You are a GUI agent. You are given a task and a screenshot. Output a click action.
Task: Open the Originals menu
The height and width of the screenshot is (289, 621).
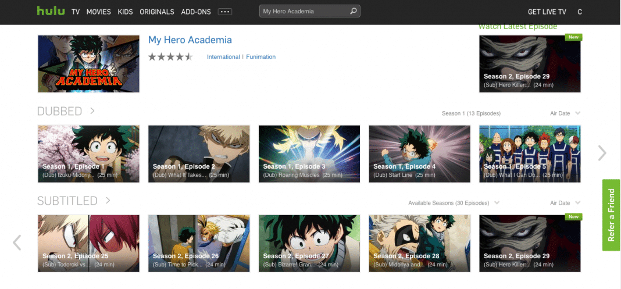point(157,12)
